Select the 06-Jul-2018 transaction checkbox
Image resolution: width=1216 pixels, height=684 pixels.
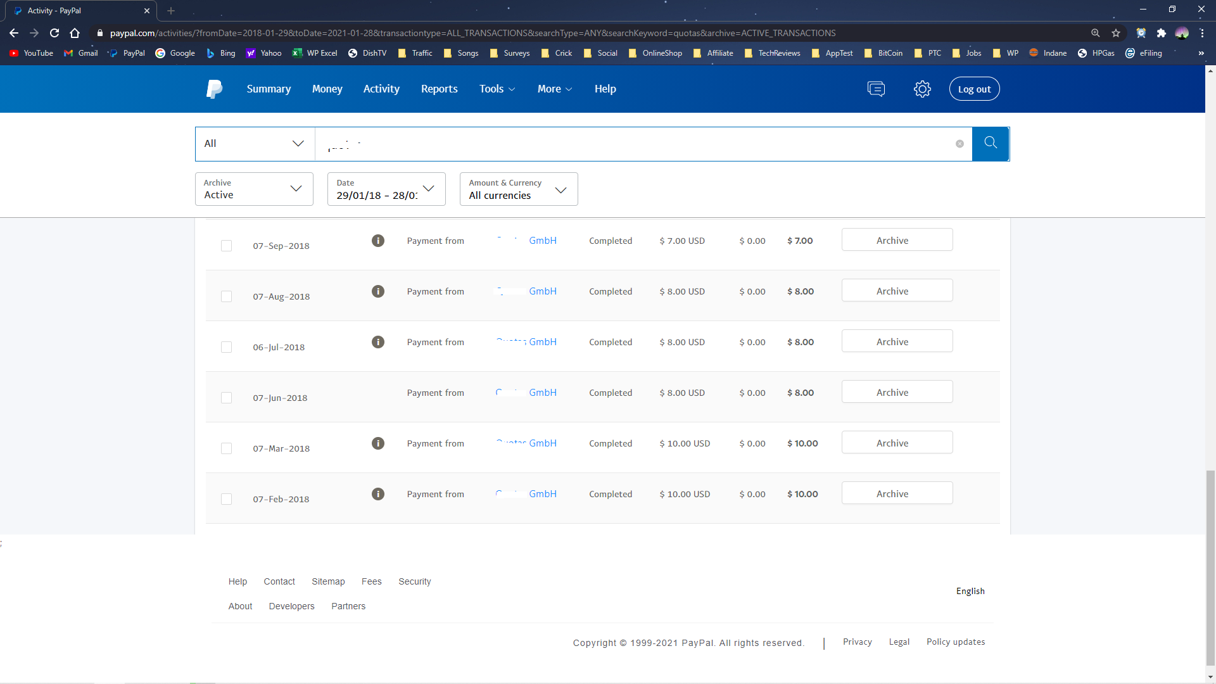(226, 347)
